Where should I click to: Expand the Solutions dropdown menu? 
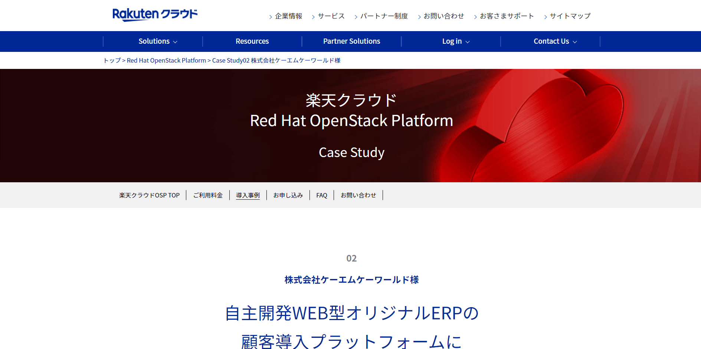coord(158,41)
